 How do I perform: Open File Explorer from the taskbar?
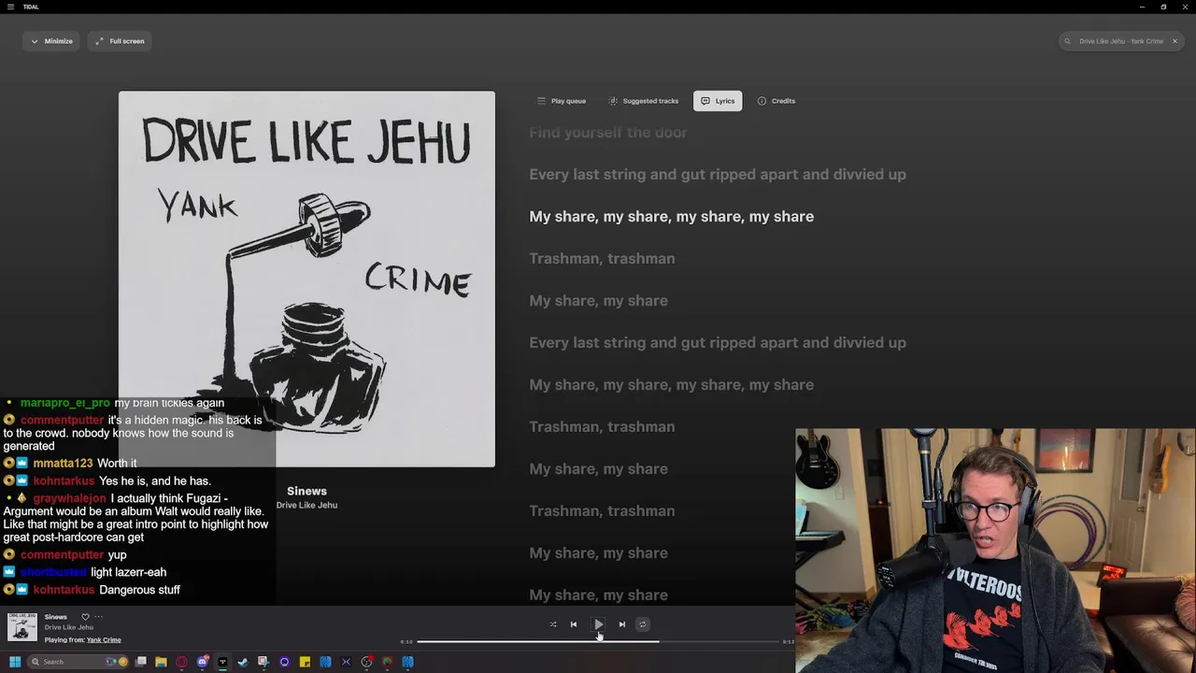161,662
